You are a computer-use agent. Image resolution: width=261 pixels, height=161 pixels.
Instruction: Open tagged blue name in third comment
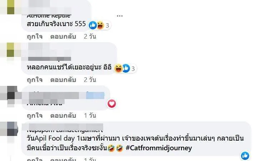[x=95, y=96]
